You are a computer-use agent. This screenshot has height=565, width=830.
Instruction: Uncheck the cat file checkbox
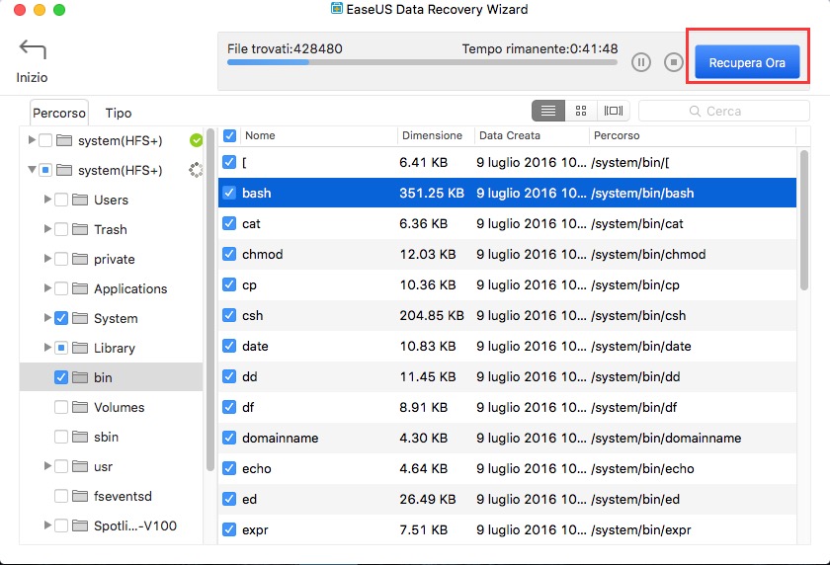point(229,223)
